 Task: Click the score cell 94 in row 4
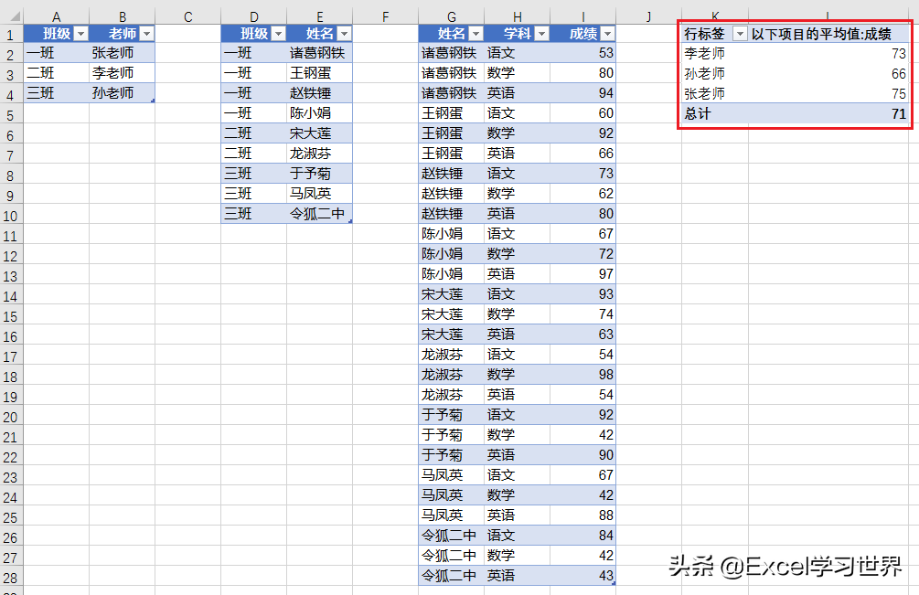582,93
